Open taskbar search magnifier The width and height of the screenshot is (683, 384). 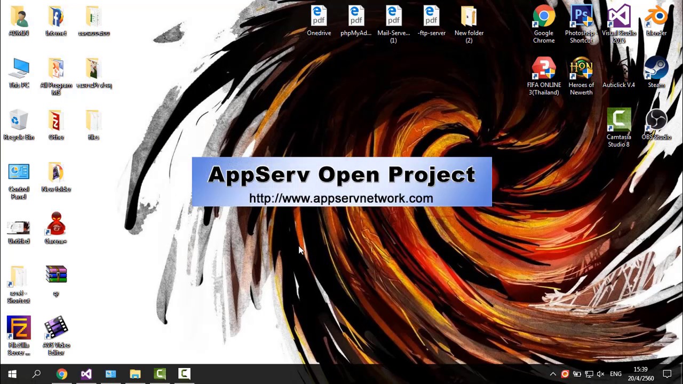37,374
